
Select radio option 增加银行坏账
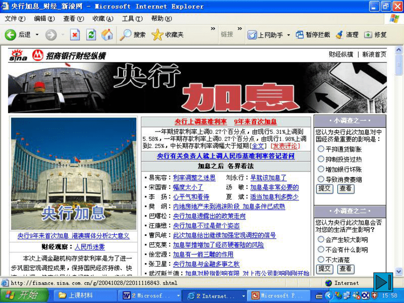click(x=320, y=169)
